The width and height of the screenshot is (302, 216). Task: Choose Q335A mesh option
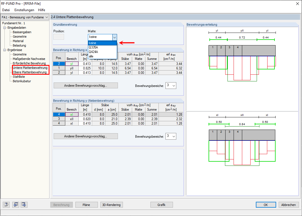[102, 47]
